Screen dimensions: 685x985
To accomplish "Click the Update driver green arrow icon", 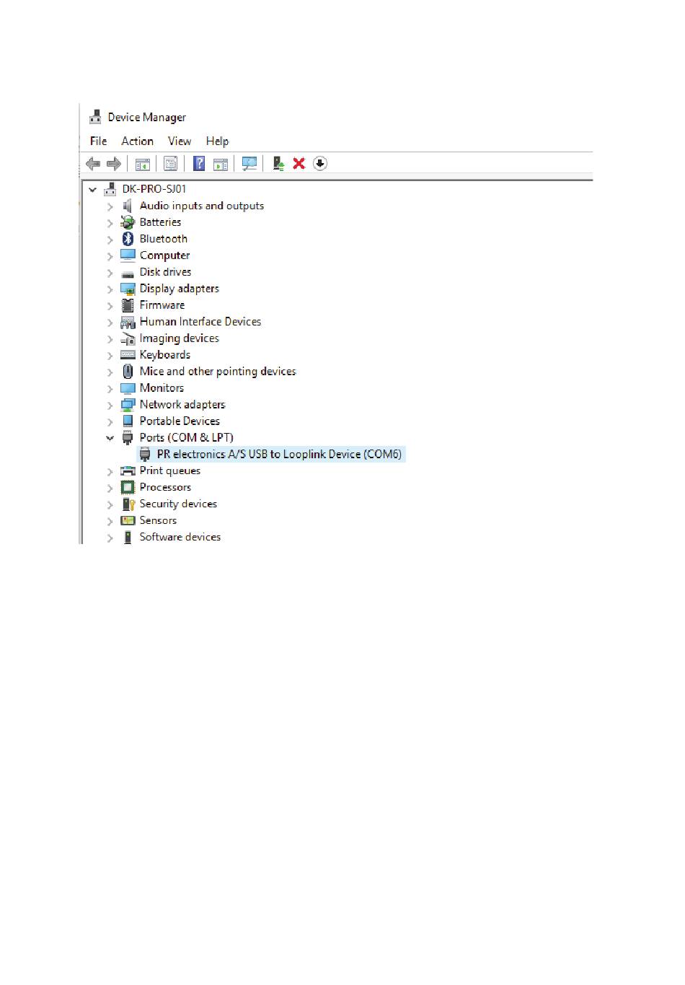I will pos(278,164).
